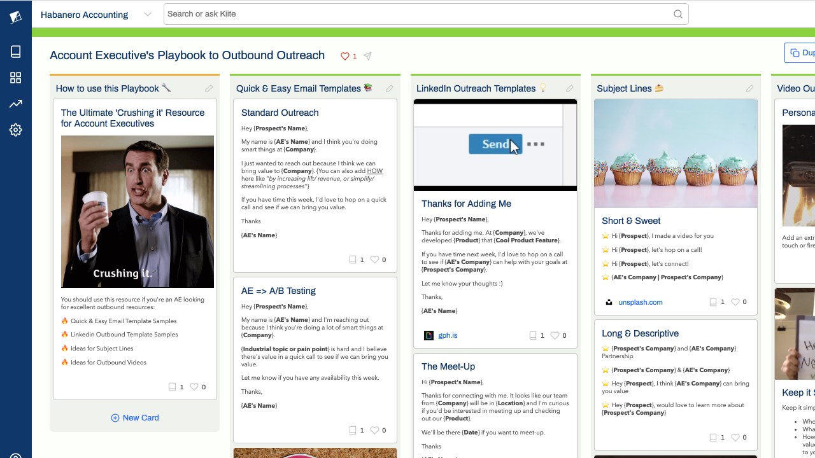Edit the Subject Lines column title

click(x=750, y=88)
